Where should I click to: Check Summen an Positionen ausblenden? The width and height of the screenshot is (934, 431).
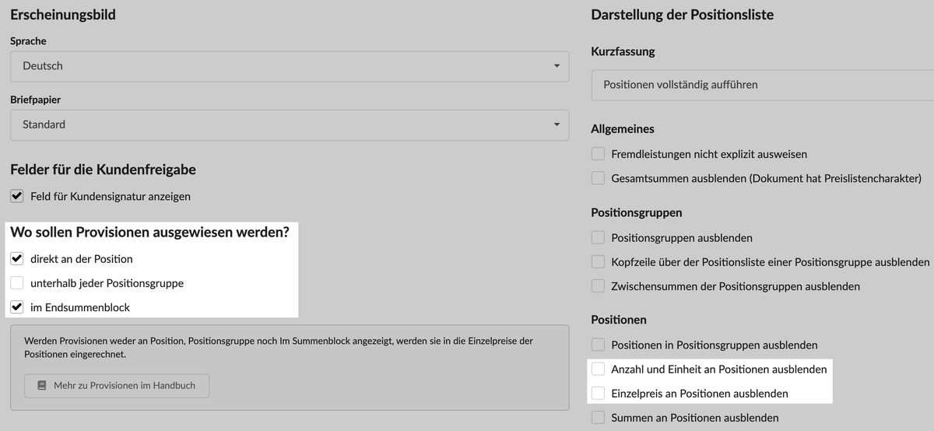598,418
